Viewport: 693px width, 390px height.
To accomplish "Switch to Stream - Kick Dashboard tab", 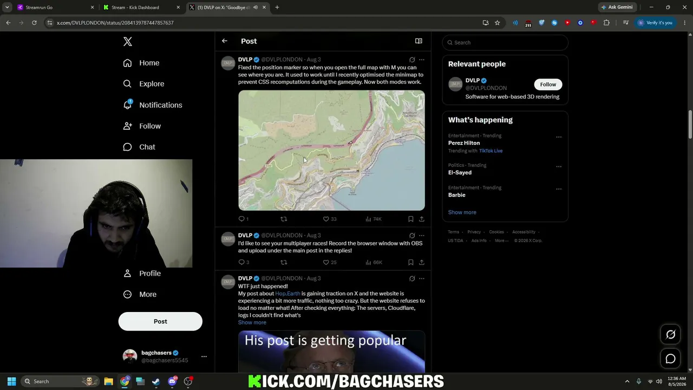I will pyautogui.click(x=142, y=8).
